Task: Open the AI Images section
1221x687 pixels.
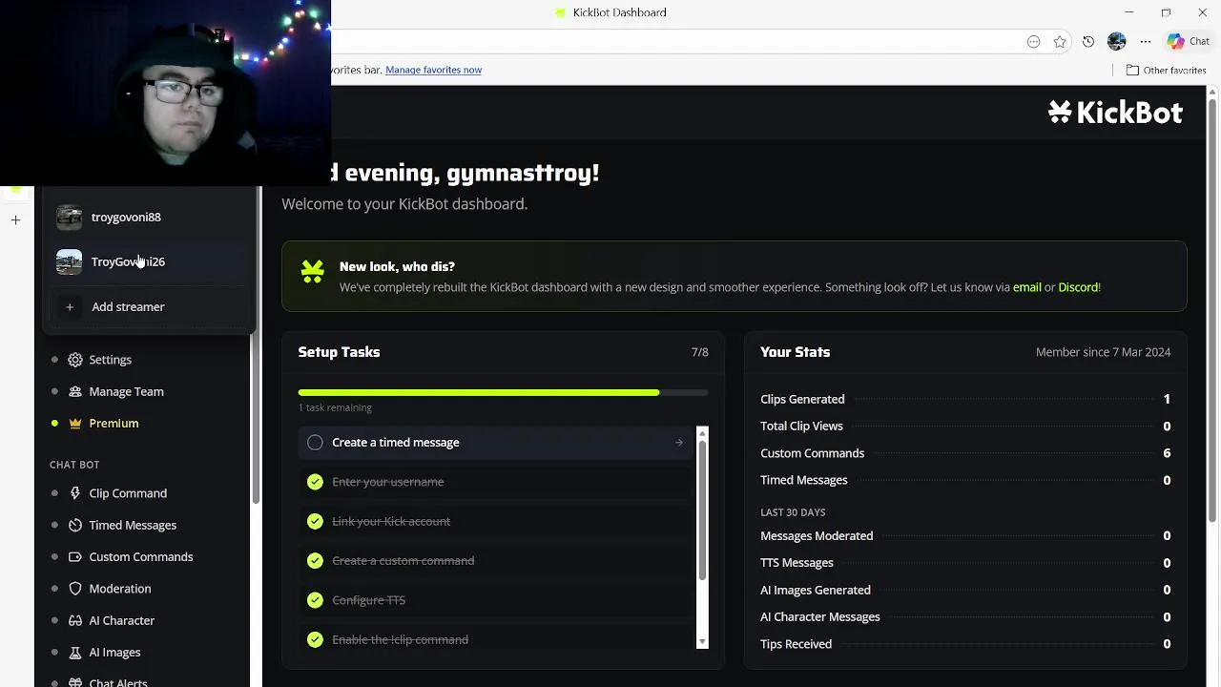Action: click(x=114, y=652)
